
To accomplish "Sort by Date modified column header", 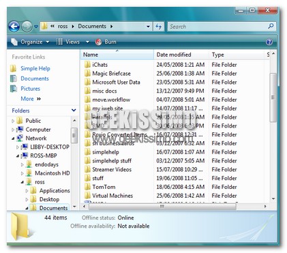I will click(x=181, y=55).
